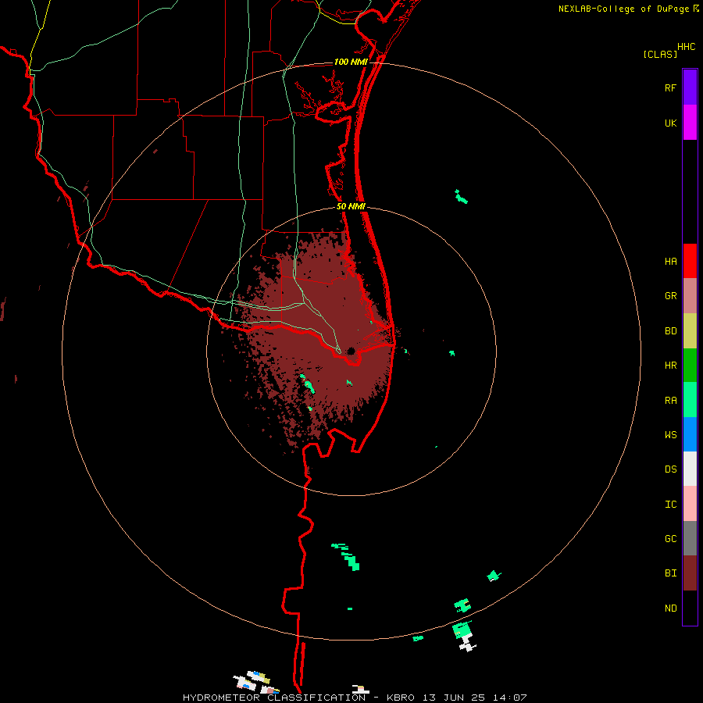Click the IC legend label
Image resolution: width=703 pixels, height=703 pixels.
coord(671,505)
